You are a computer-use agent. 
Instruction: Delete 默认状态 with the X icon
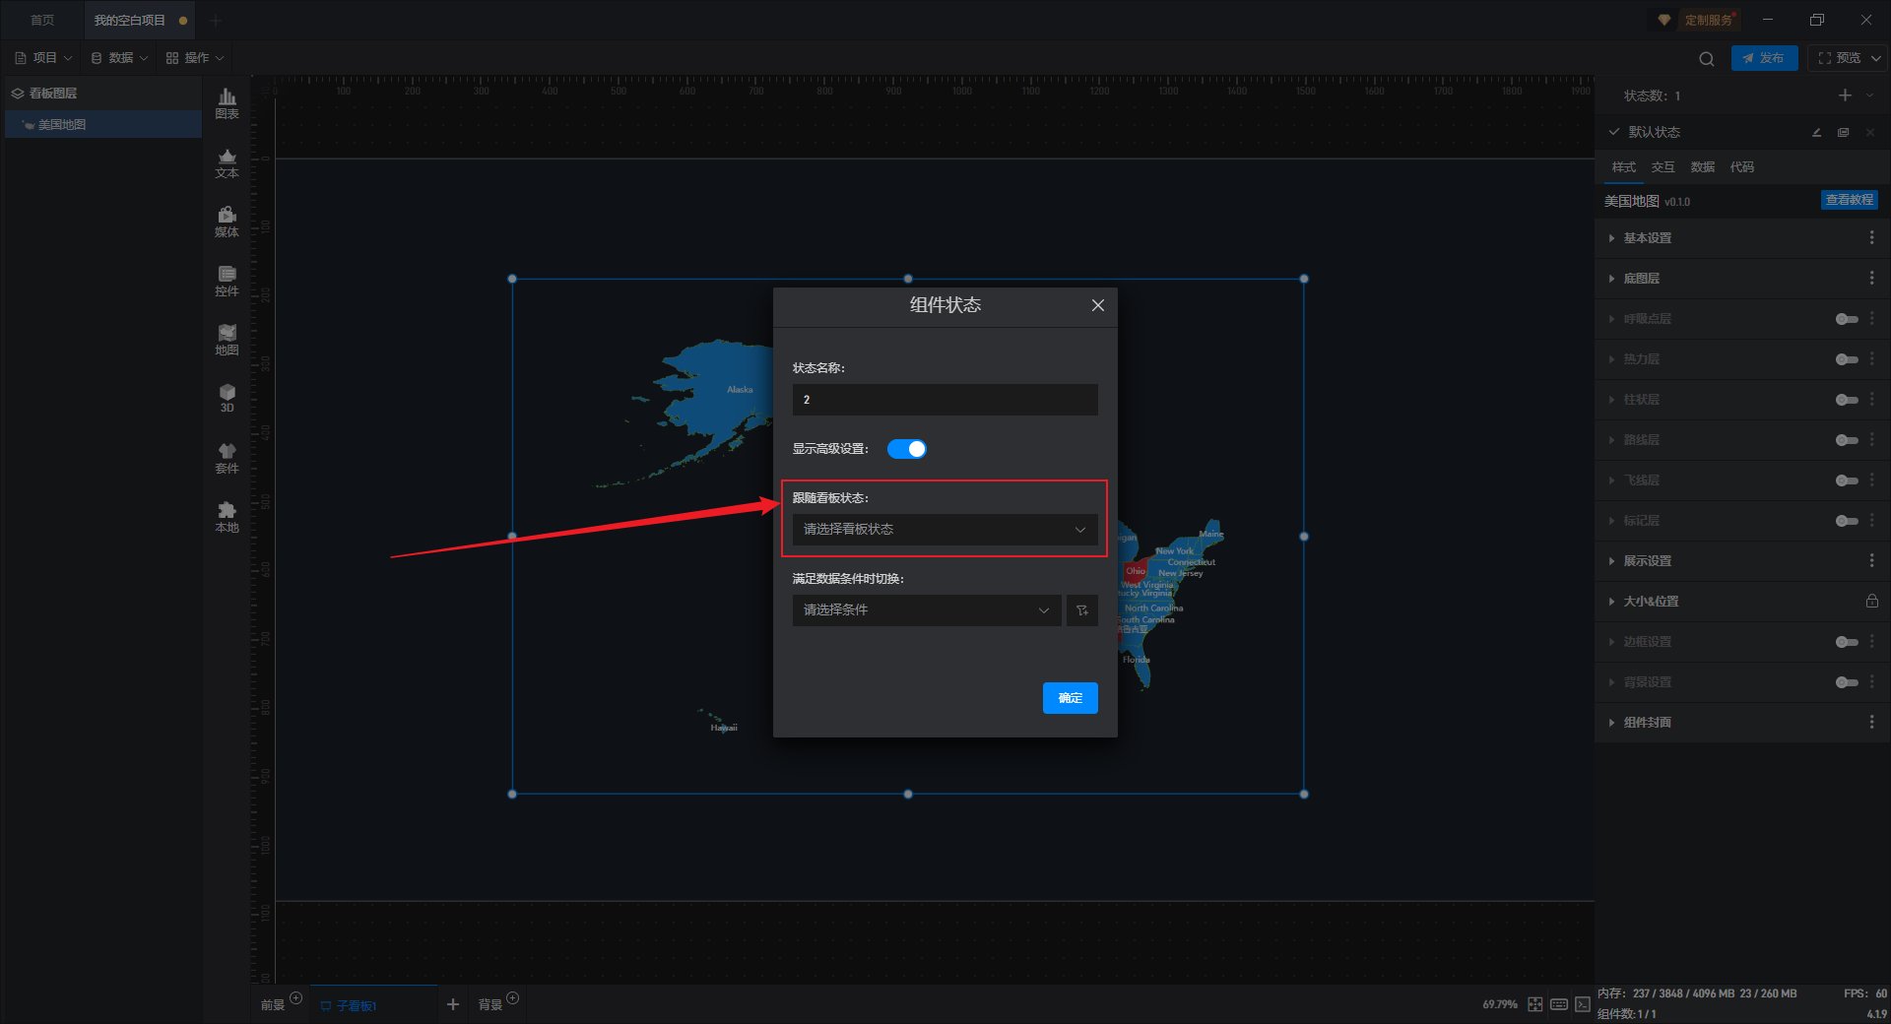click(1869, 132)
